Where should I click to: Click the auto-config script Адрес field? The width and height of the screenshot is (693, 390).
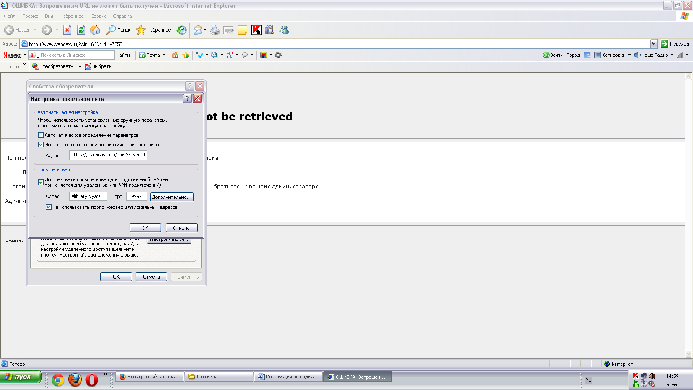point(108,155)
